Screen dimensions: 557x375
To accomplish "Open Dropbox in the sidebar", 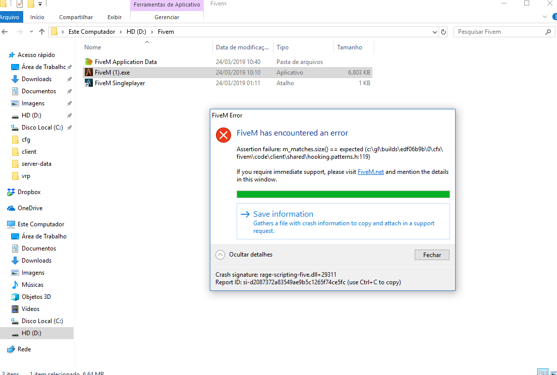I will (29, 192).
